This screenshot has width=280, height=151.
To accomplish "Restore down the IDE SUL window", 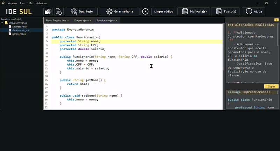I will [266, 3].
